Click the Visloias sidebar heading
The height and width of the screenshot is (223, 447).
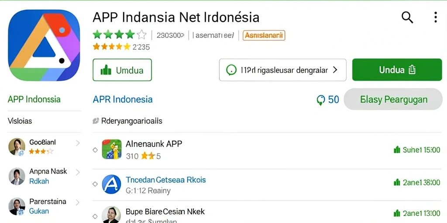(x=20, y=121)
